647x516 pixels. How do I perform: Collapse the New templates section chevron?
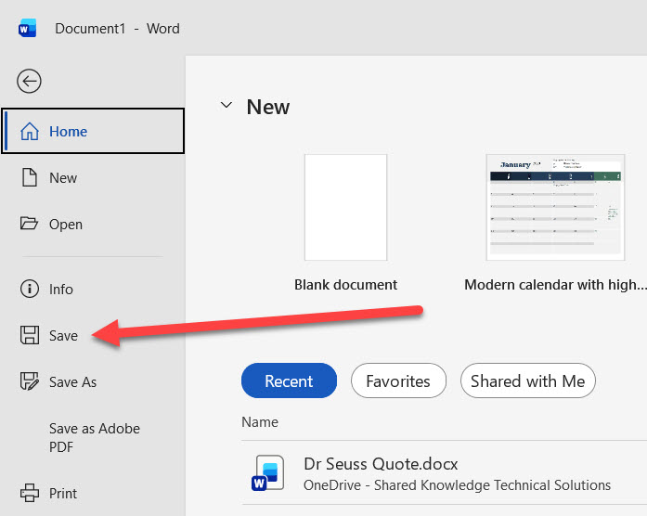coord(226,105)
